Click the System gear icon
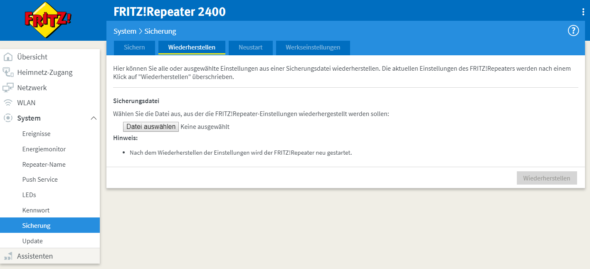590x269 pixels. [8, 118]
